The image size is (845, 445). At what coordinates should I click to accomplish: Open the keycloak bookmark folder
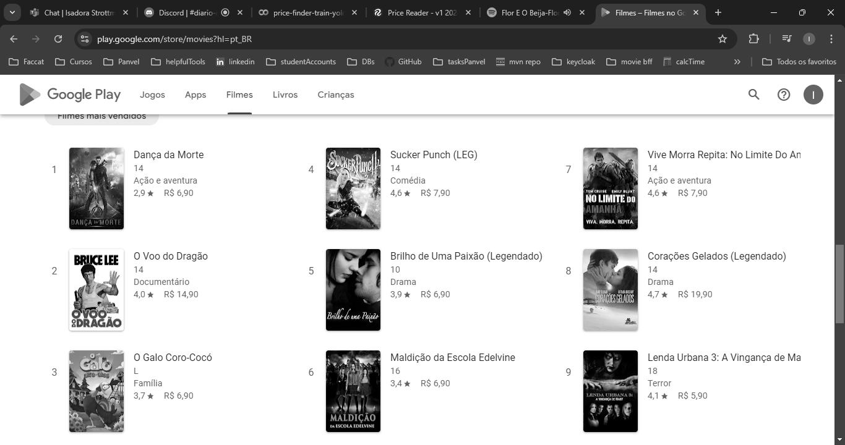pos(573,62)
